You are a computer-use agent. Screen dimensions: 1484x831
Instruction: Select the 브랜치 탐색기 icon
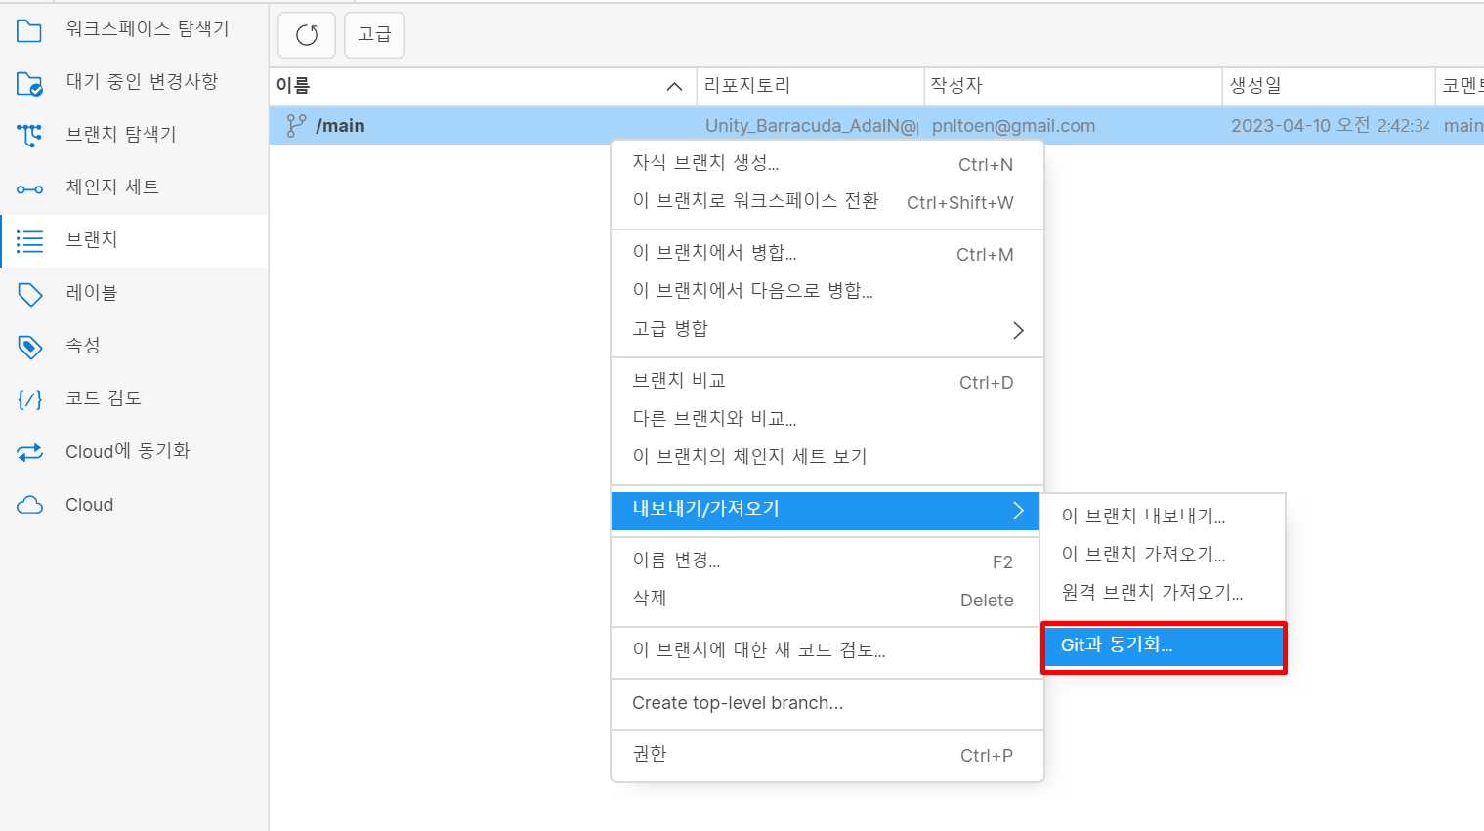(x=28, y=136)
